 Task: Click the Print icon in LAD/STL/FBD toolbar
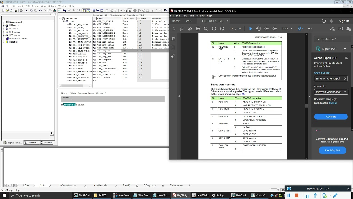click(x=21, y=11)
